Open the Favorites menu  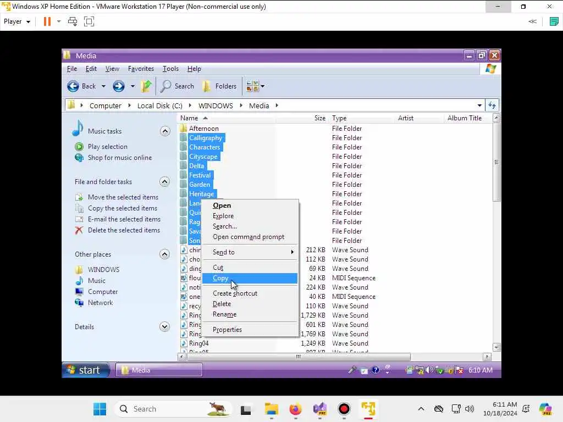pyautogui.click(x=141, y=69)
